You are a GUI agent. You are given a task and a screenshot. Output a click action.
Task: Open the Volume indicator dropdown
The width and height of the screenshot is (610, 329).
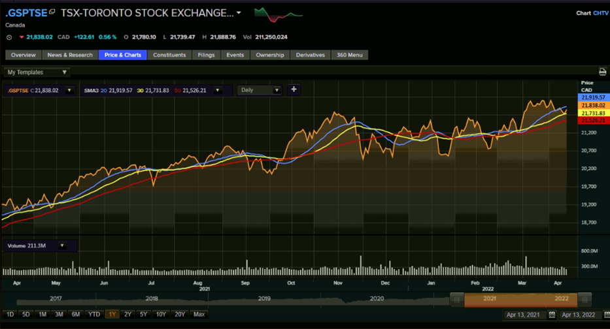tap(62, 246)
